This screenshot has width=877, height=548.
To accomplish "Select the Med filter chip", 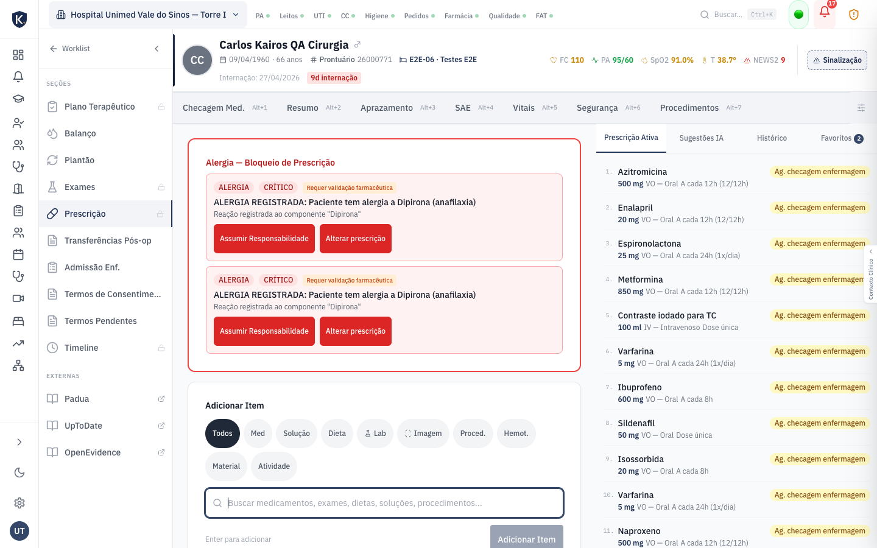I will (258, 434).
